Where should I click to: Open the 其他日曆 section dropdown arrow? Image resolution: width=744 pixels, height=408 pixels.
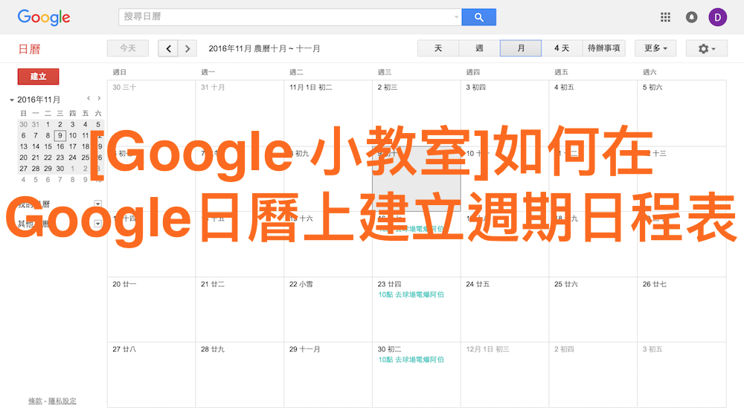[x=97, y=224]
